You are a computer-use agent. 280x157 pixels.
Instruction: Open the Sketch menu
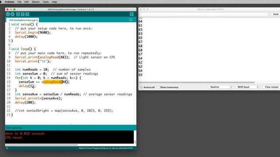36,2
